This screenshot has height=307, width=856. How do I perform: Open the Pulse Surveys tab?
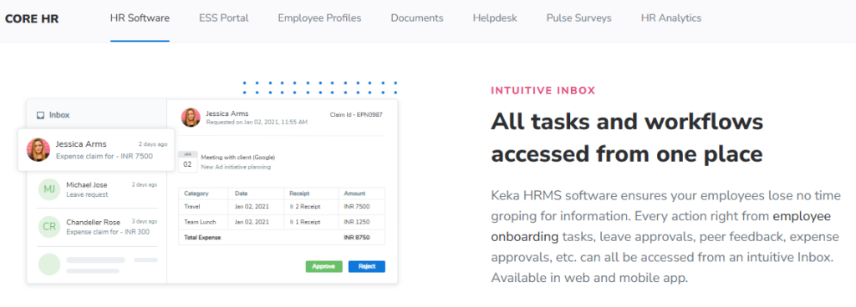(x=578, y=18)
